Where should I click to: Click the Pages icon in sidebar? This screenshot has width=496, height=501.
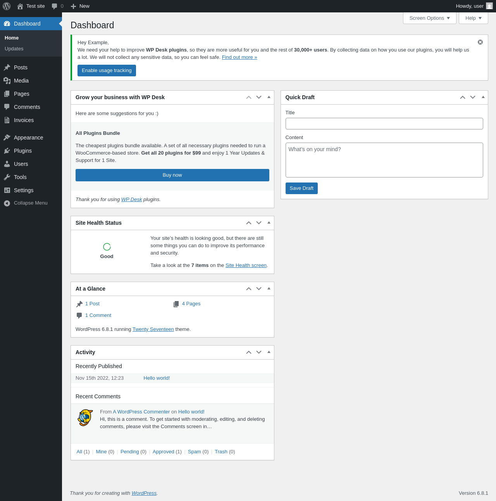click(7, 94)
